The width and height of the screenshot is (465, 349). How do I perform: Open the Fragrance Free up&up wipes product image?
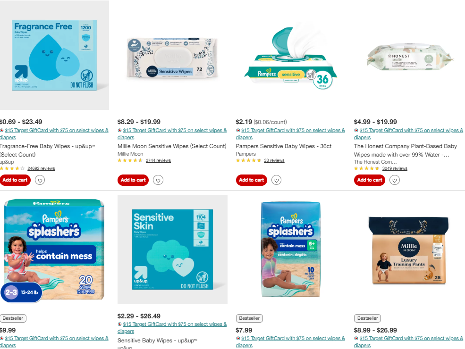coord(54,55)
